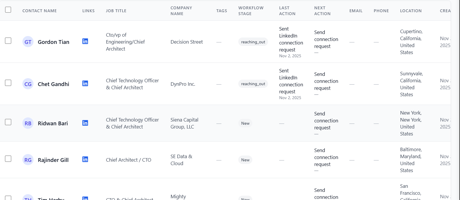The width and height of the screenshot is (460, 200).
Task: Click the New stage badge for Ridwan Bari
Action: pyautogui.click(x=245, y=123)
